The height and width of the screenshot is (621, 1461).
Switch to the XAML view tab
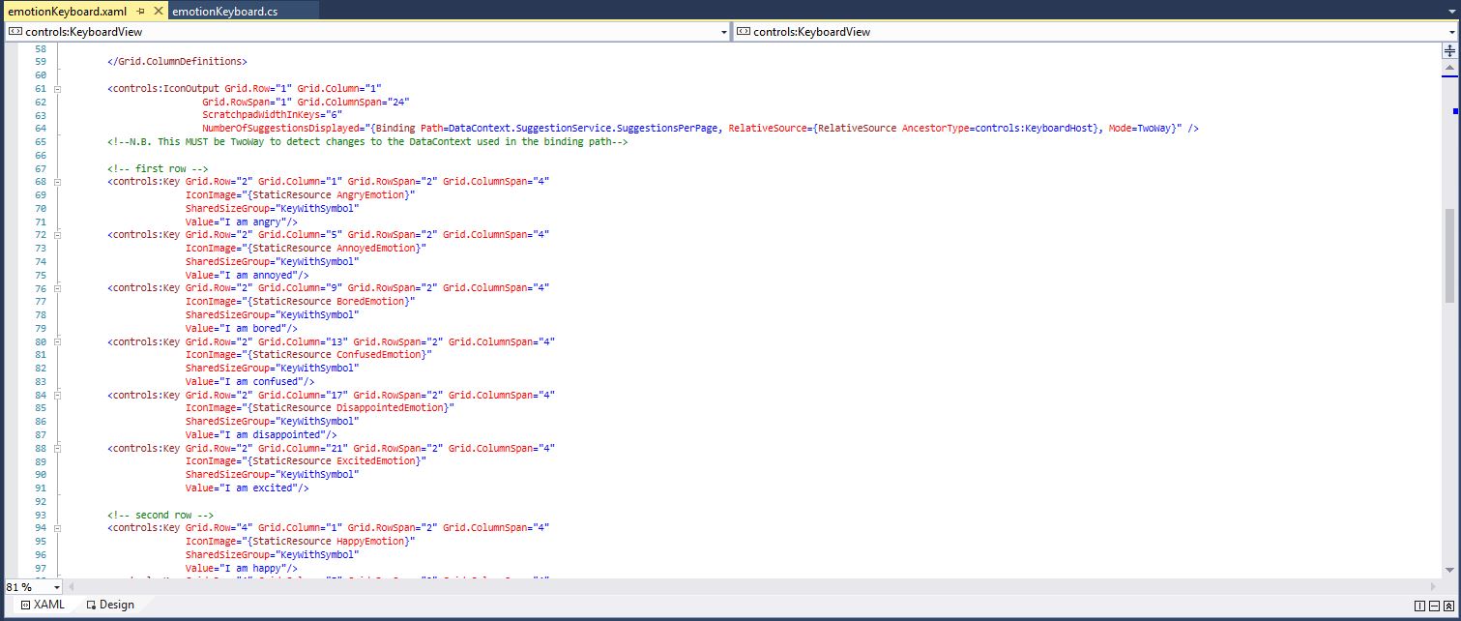click(43, 605)
